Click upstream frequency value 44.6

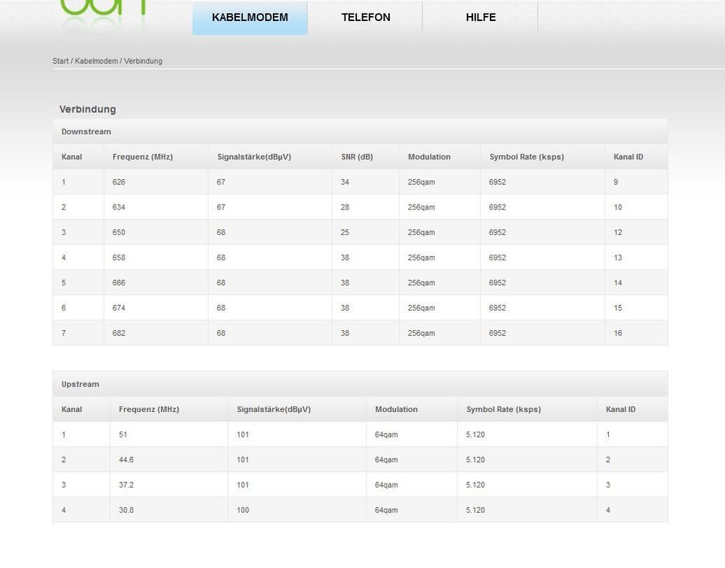coord(126,460)
